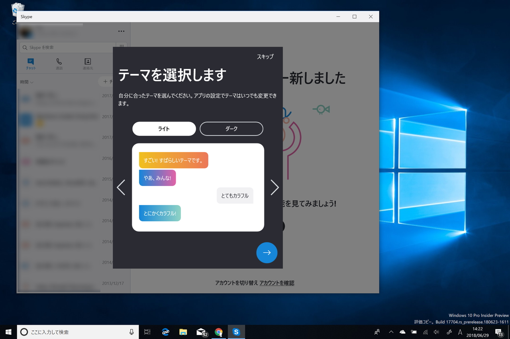The image size is (510, 339).
Task: Toggle the IME input mode indicator
Action: click(460, 332)
